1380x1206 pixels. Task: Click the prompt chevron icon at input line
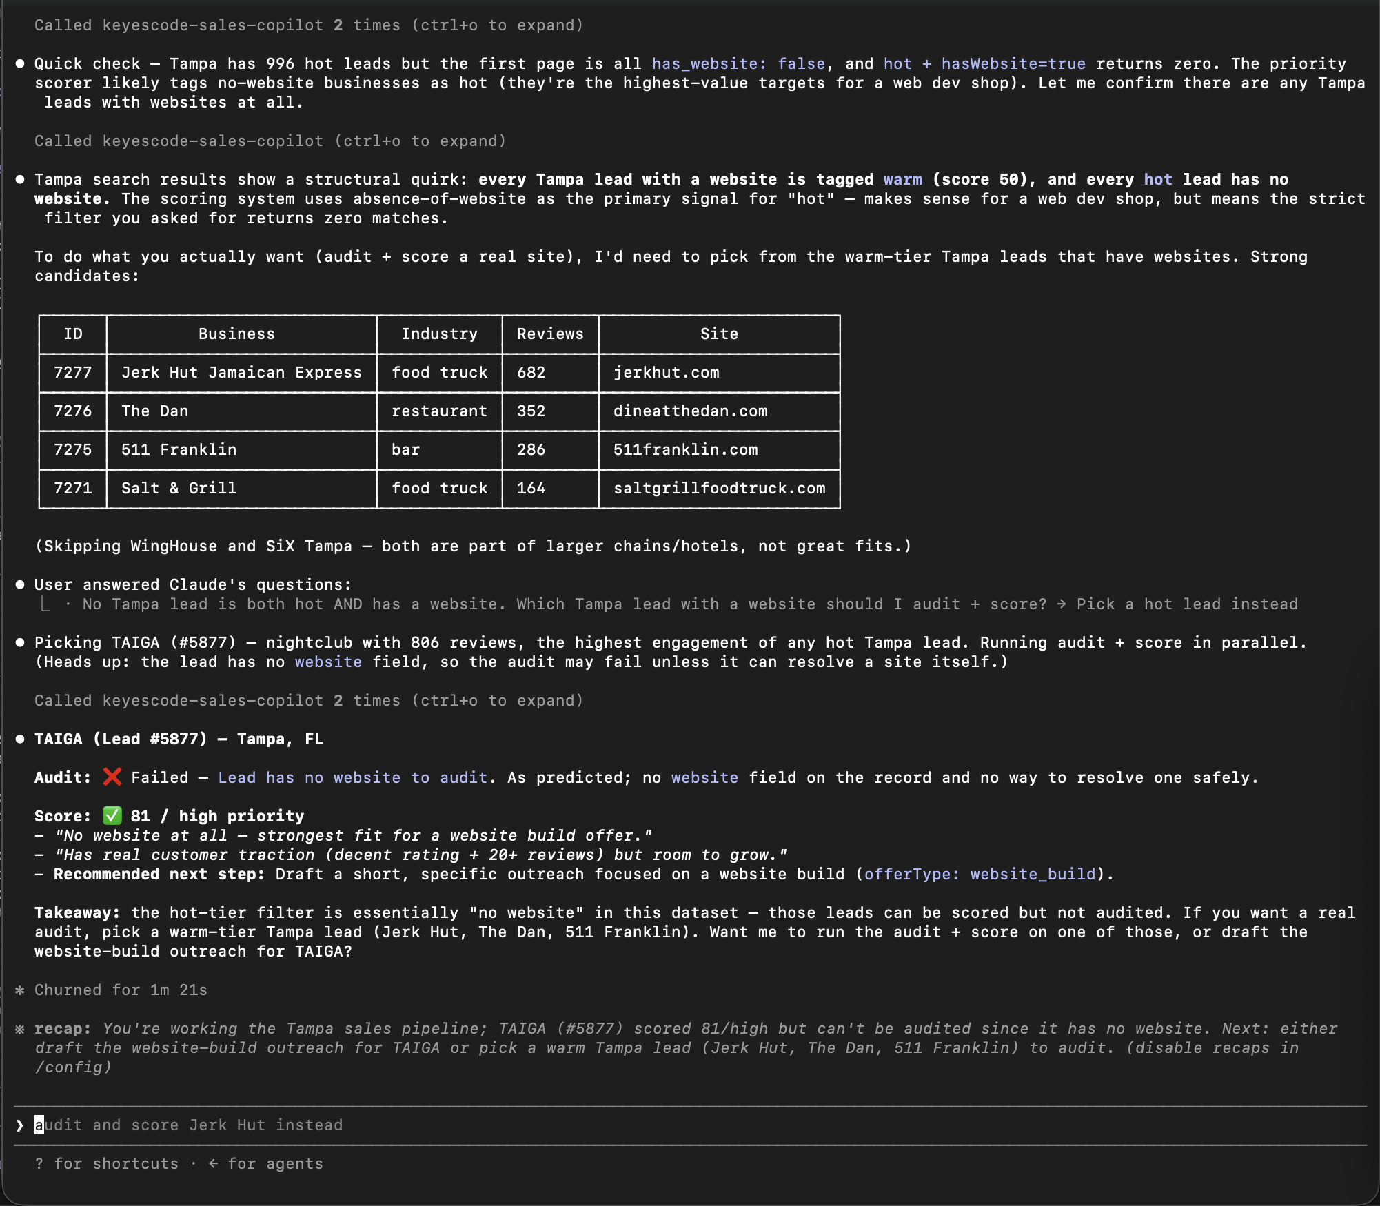[x=20, y=1125]
